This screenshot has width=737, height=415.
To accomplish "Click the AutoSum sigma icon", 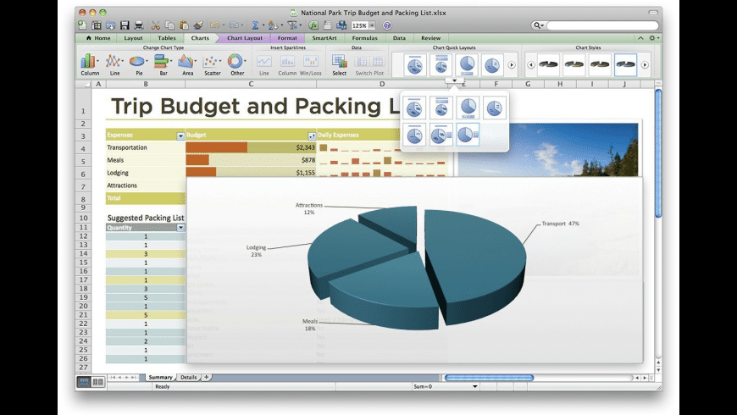I will click(255, 25).
